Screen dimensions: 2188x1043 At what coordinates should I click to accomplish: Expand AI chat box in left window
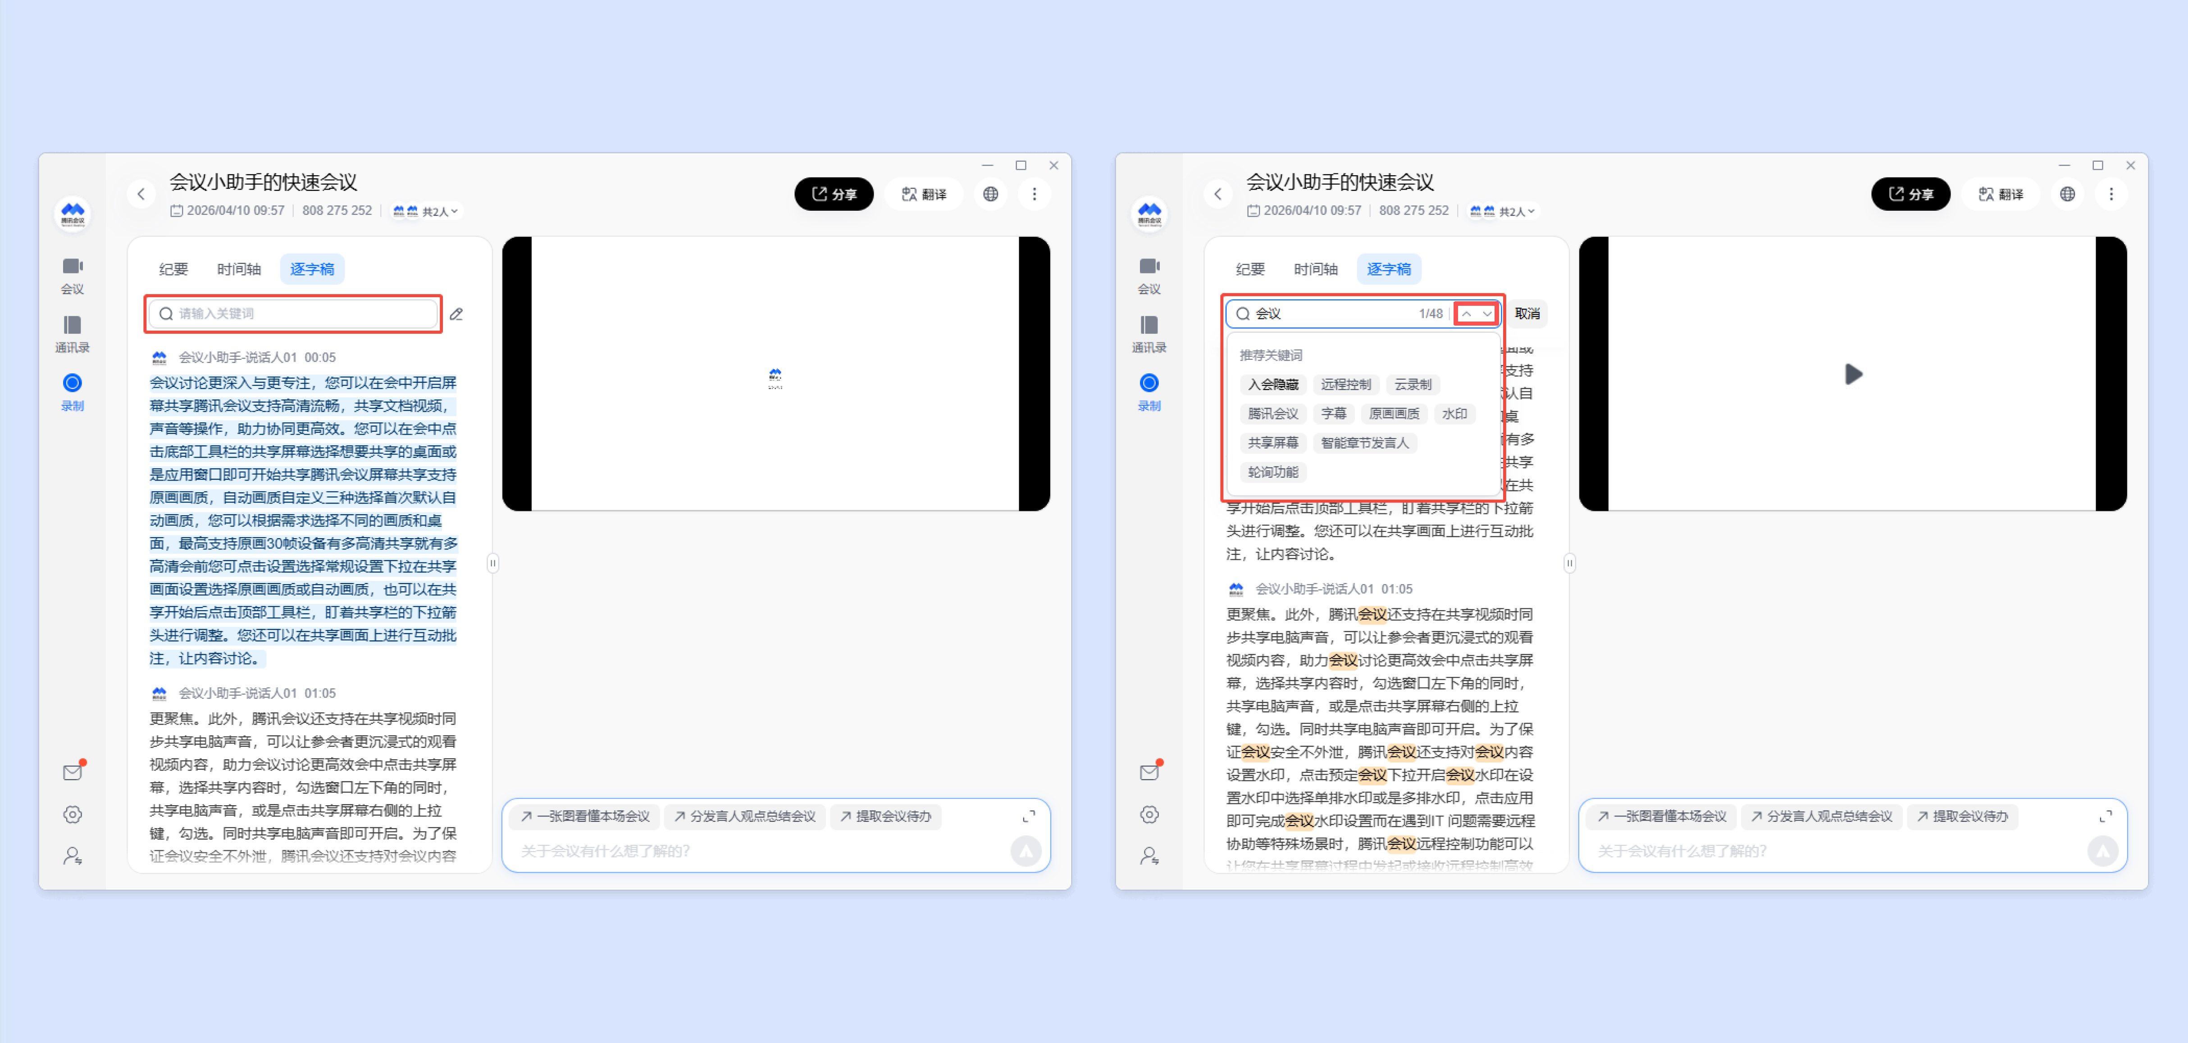[1029, 816]
